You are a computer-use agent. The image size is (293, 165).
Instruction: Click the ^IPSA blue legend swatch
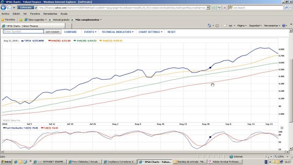(22, 41)
